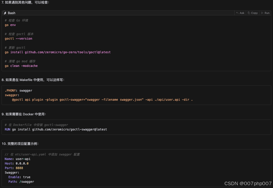Click the '.PHONY: swagger' Makefile line

click(19, 90)
